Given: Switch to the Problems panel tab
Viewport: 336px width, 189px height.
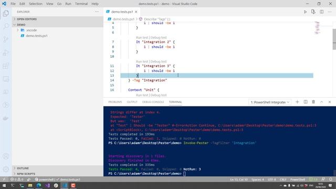Looking at the screenshot, I should (115, 102).
